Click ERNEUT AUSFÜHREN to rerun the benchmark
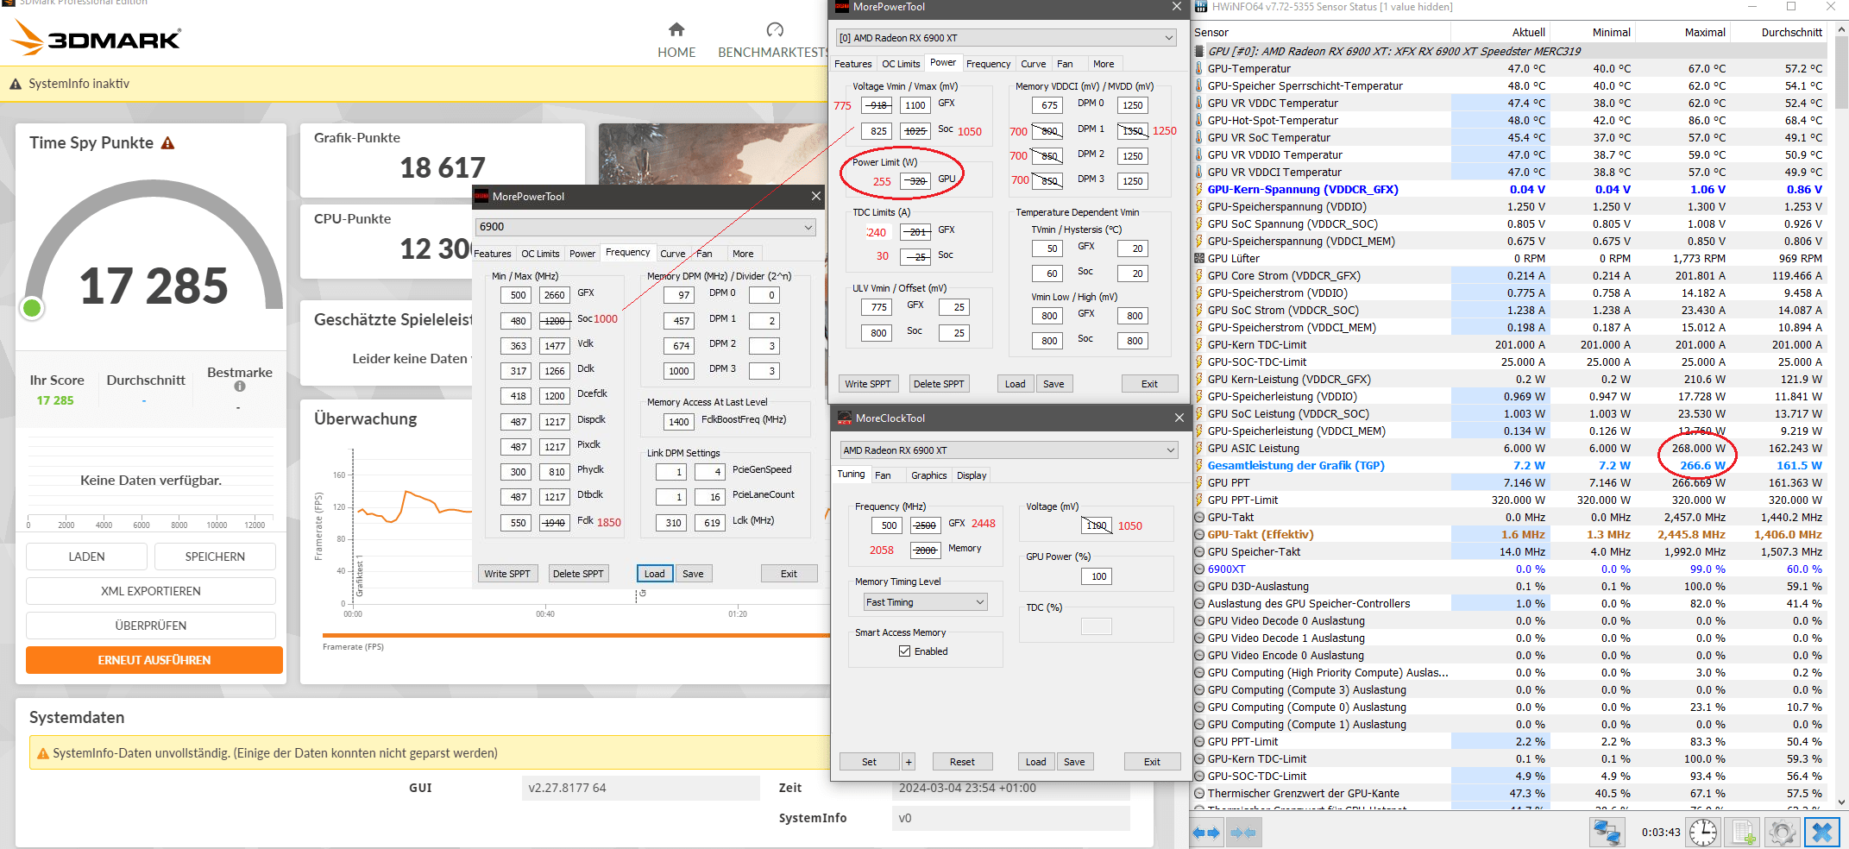Viewport: 1849px width, 849px height. pos(154,660)
